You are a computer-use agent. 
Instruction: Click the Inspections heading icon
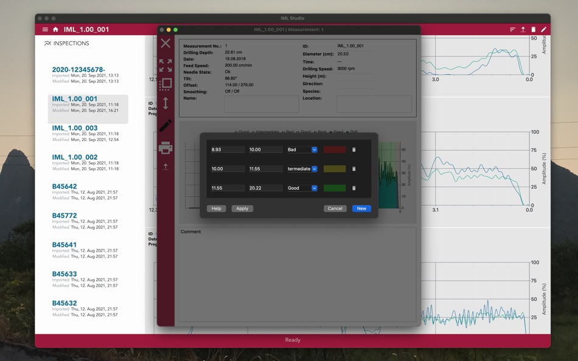click(47, 44)
